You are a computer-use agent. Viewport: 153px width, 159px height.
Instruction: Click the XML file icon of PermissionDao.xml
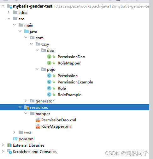38,120
